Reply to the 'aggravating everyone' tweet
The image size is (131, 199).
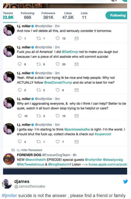tap(20, 116)
